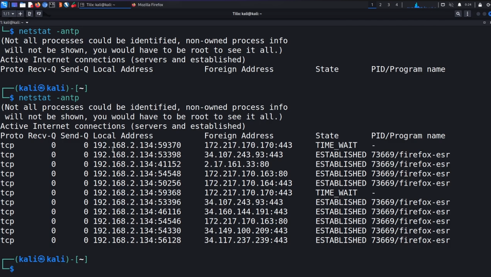491x277 pixels.
Task: Open the notifications bell
Action: click(459, 5)
